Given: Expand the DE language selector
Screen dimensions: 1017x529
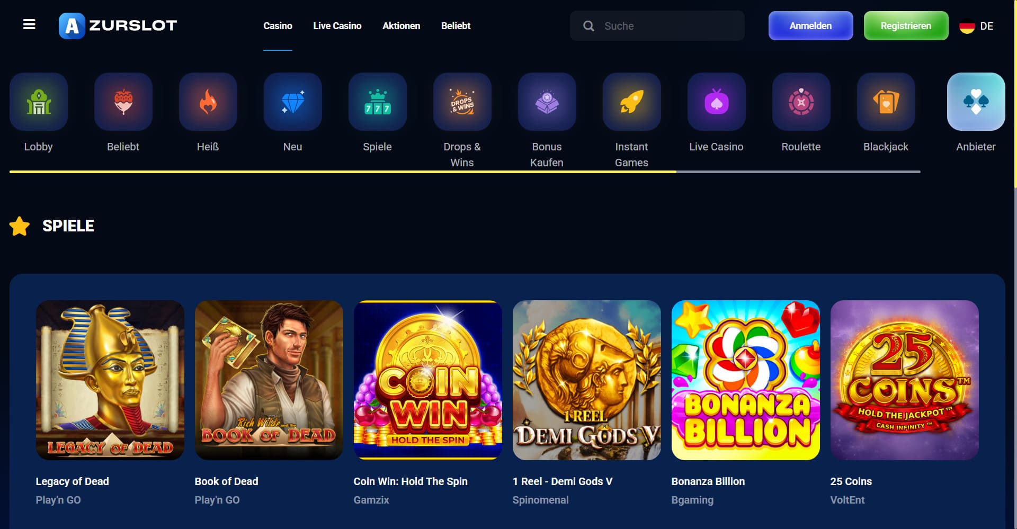Looking at the screenshot, I should tap(976, 26).
